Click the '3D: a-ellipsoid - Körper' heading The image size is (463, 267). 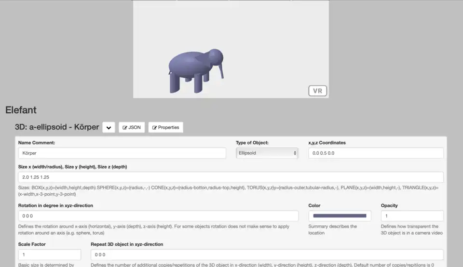[57, 128]
